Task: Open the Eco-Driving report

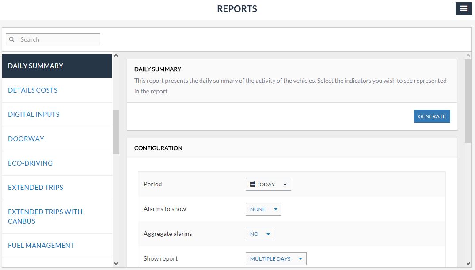Action: [x=30, y=163]
